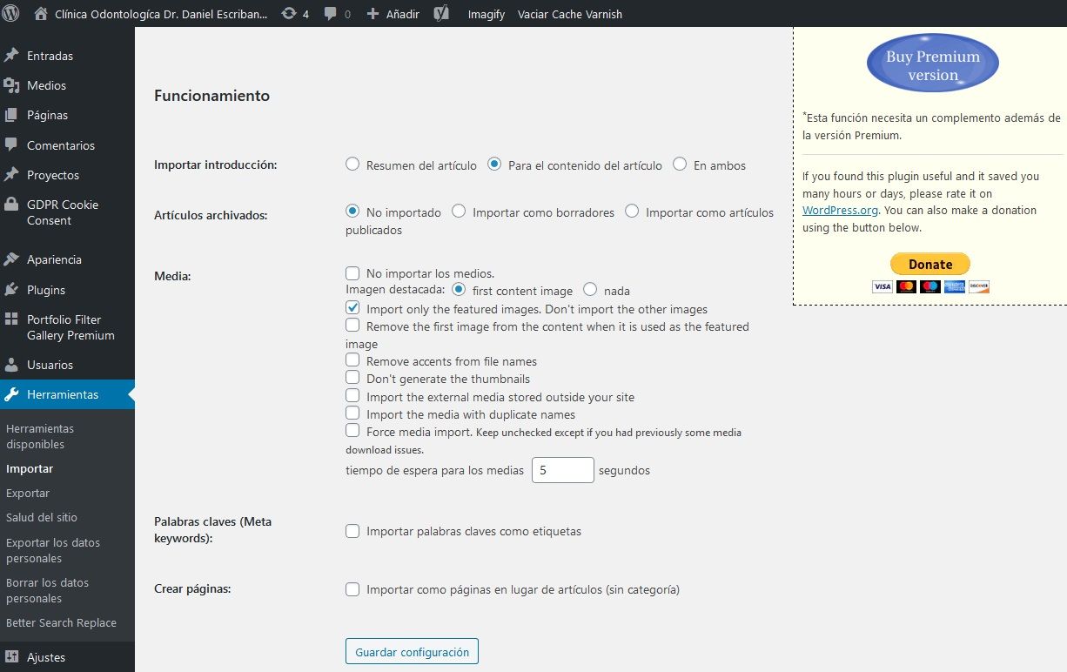Open the comments bubble icon in admin bar

(331, 14)
